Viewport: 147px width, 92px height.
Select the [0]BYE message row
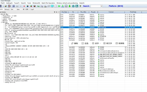[x=101, y=47]
